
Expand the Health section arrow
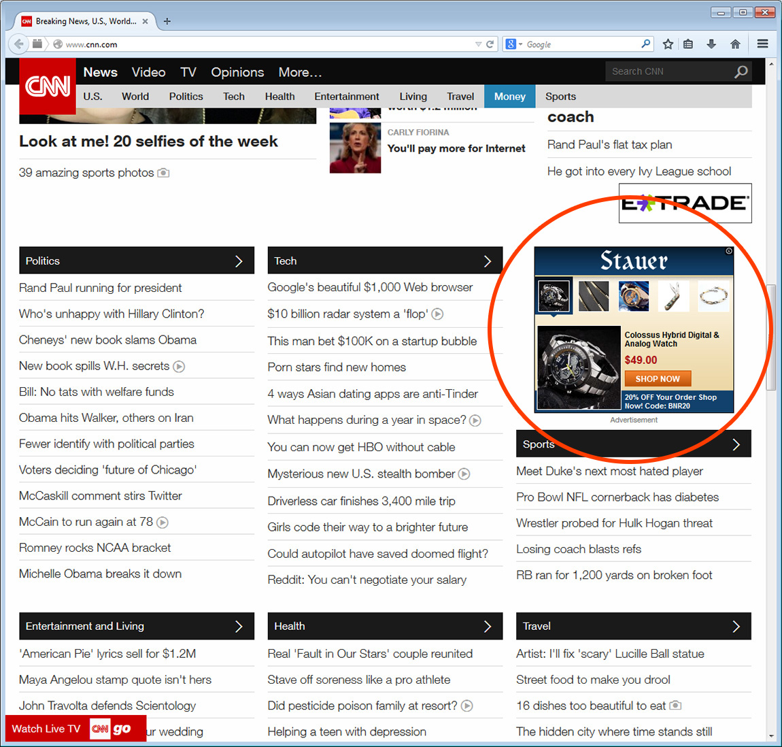488,627
